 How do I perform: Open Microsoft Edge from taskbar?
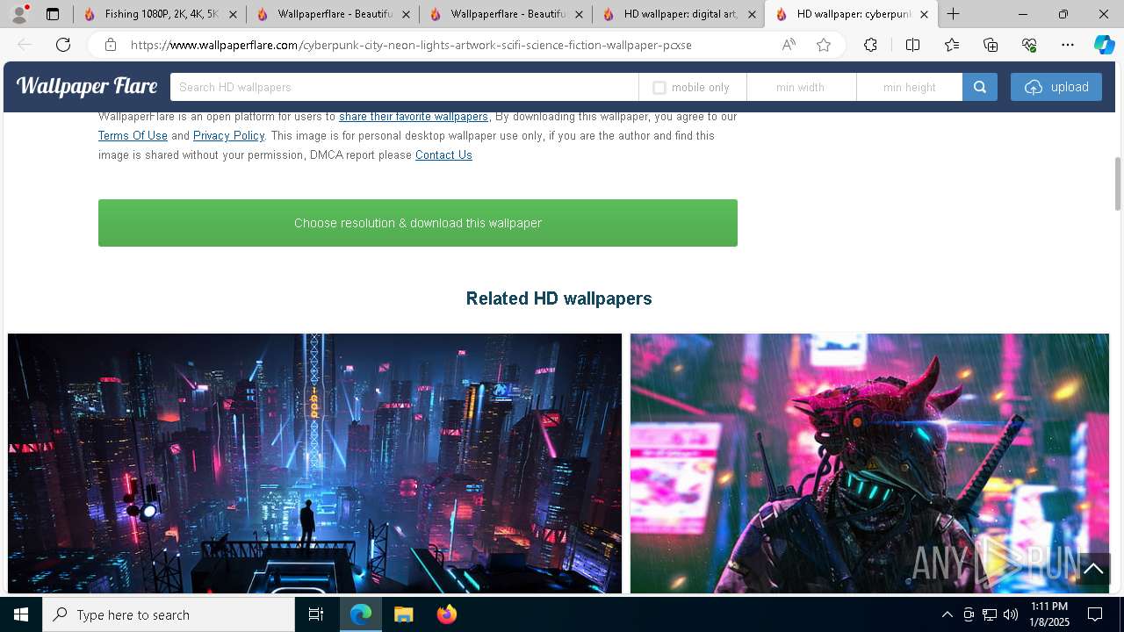click(x=361, y=614)
